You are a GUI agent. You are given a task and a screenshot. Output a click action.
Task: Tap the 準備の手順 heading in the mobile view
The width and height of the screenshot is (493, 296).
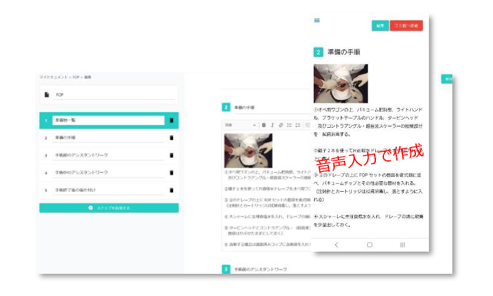pyautogui.click(x=344, y=52)
